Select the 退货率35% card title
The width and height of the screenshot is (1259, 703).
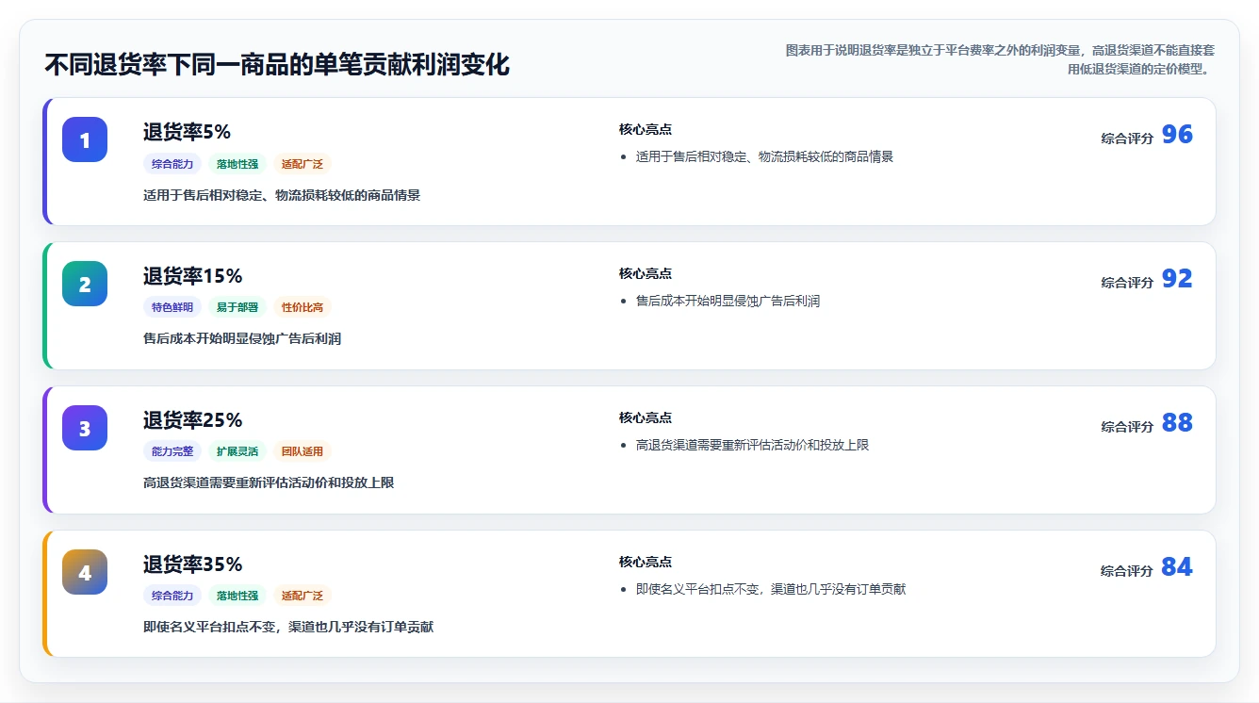point(192,564)
